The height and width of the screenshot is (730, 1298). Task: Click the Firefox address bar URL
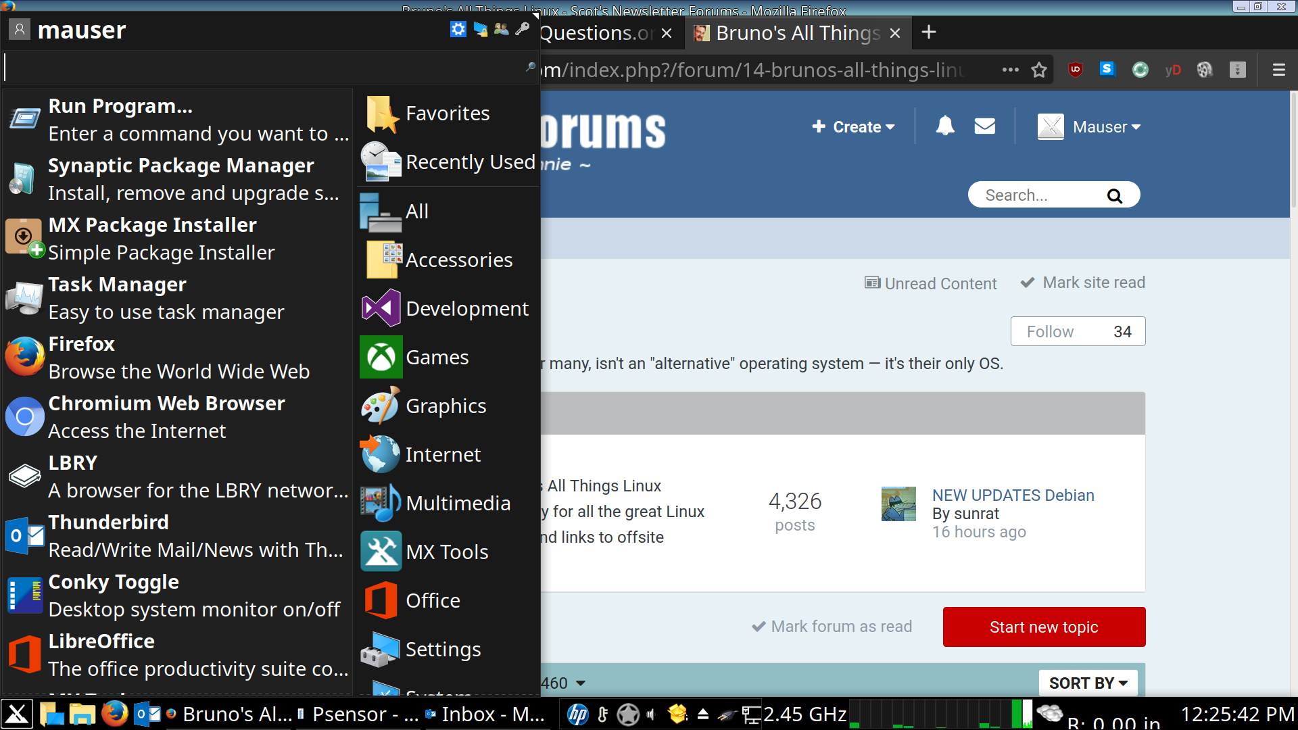pyautogui.click(x=754, y=70)
